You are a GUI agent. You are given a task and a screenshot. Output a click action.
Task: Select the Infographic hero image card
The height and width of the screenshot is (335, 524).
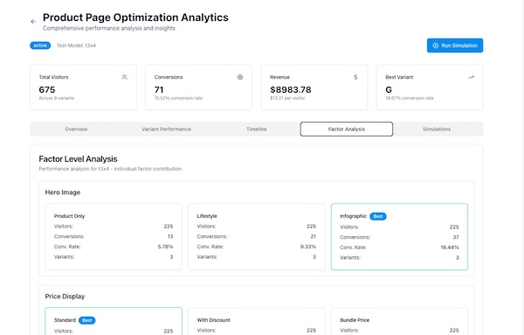pyautogui.click(x=399, y=237)
